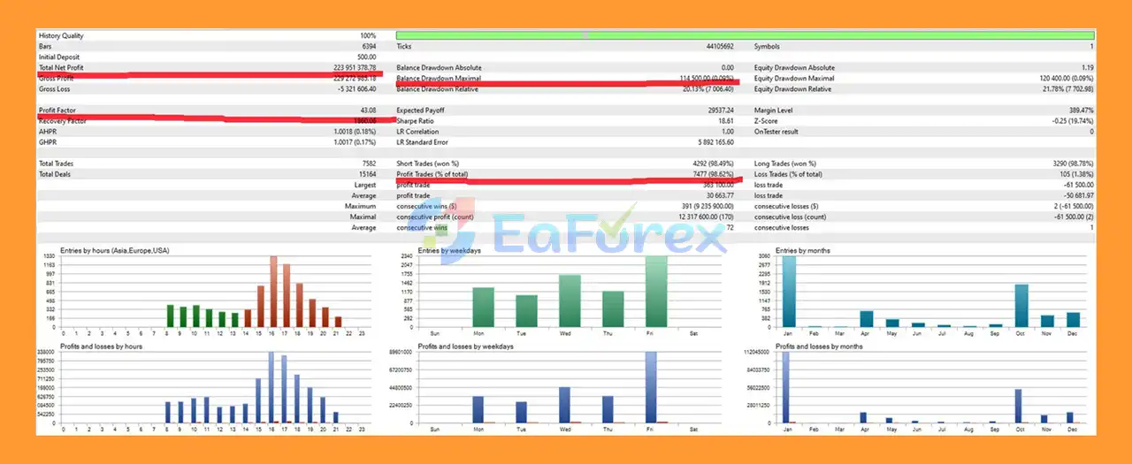Click the Profits and losses by hours title
Viewport: 1132px width, 464px height.
(x=102, y=346)
